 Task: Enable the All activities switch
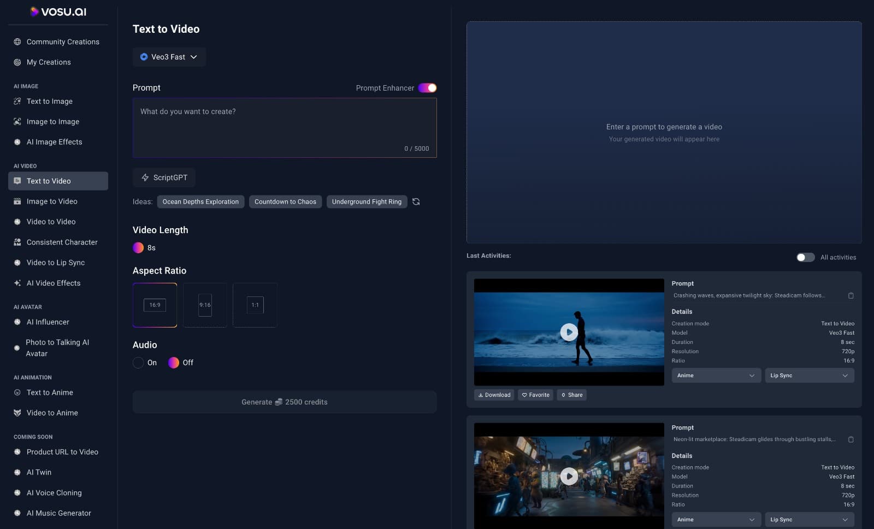(x=805, y=257)
